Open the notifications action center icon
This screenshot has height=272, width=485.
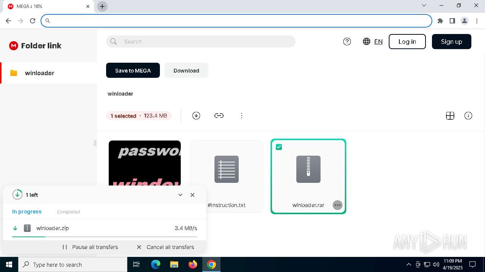click(472, 264)
